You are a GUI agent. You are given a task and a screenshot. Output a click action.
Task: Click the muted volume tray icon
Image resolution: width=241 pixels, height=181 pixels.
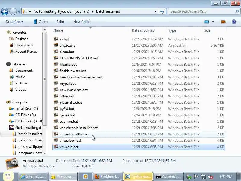tap(210, 177)
